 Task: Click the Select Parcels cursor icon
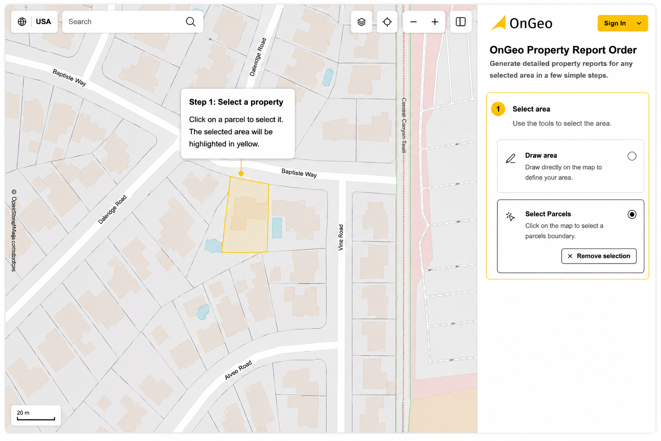tap(511, 217)
